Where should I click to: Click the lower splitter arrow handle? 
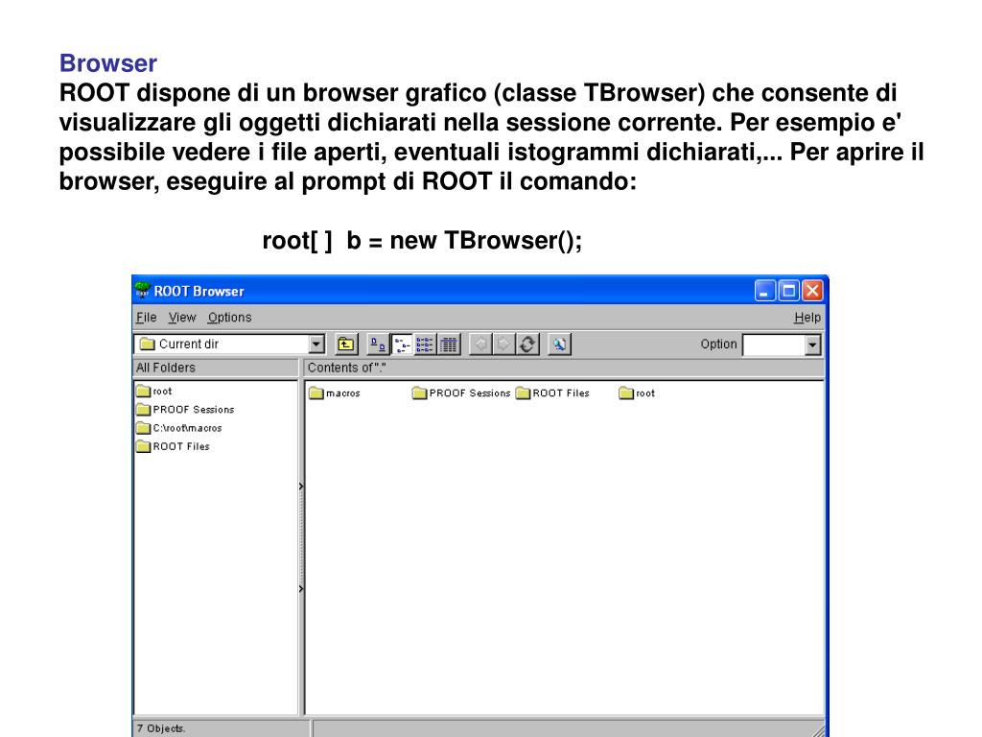click(x=301, y=588)
